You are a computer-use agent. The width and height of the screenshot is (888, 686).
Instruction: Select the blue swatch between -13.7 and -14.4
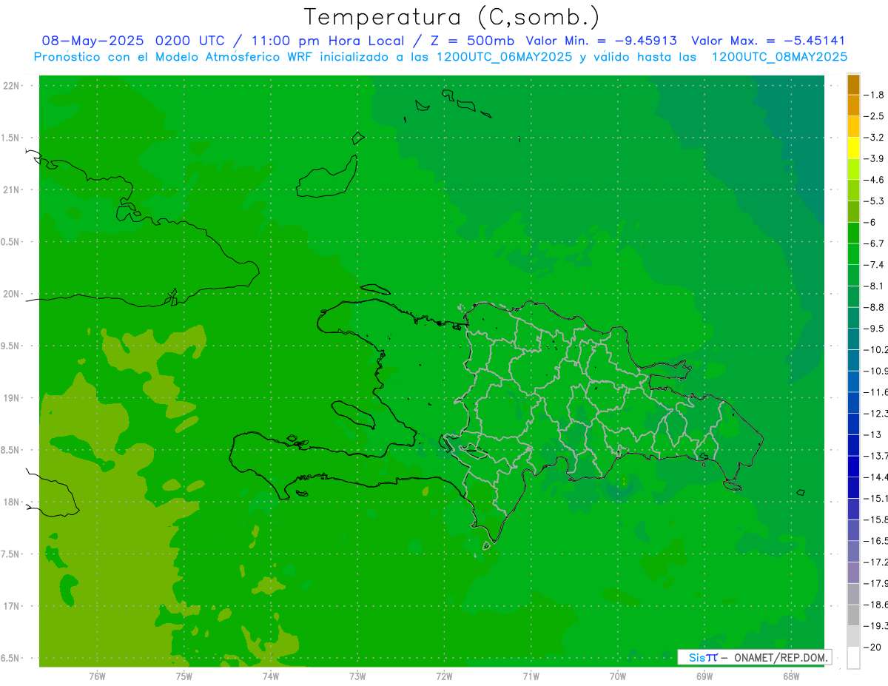pos(853,466)
